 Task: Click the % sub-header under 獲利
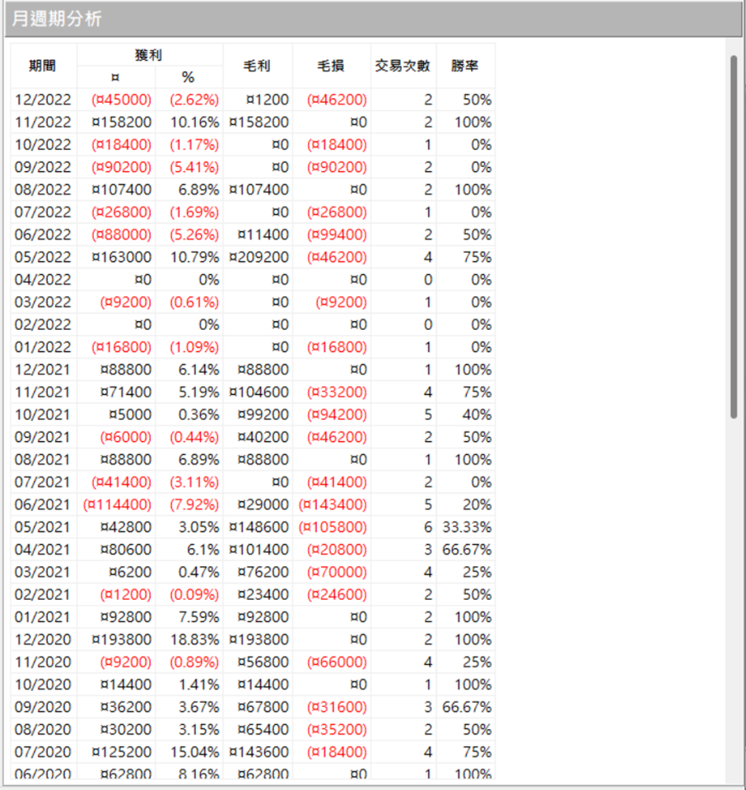tap(189, 77)
